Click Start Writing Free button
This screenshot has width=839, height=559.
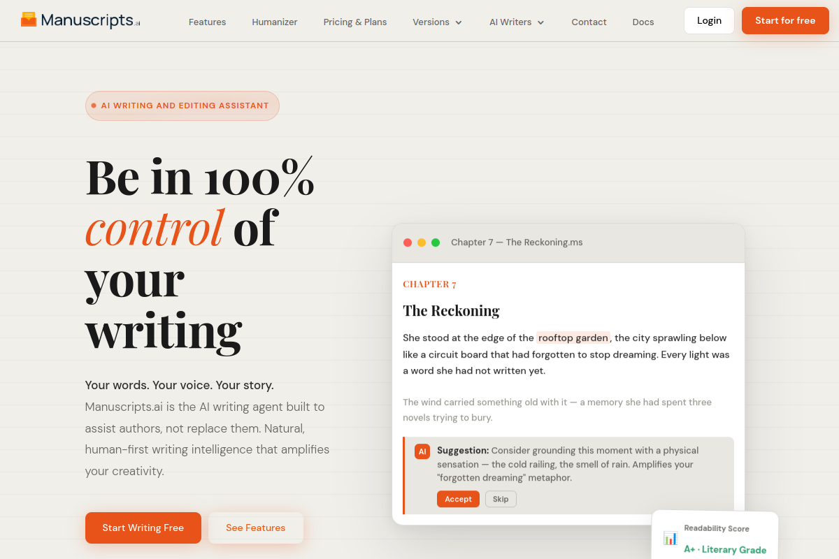click(x=143, y=528)
